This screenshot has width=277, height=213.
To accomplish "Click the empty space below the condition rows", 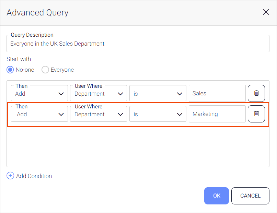I will coord(138,147).
